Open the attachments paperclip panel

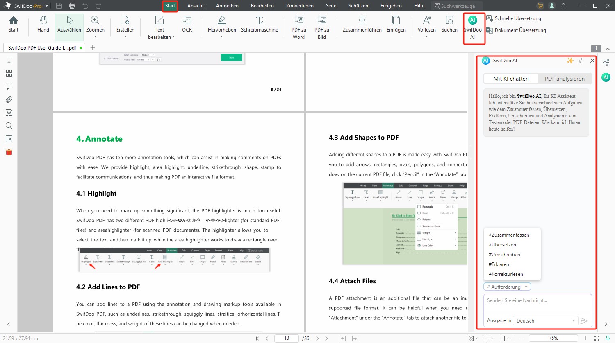pyautogui.click(x=9, y=99)
